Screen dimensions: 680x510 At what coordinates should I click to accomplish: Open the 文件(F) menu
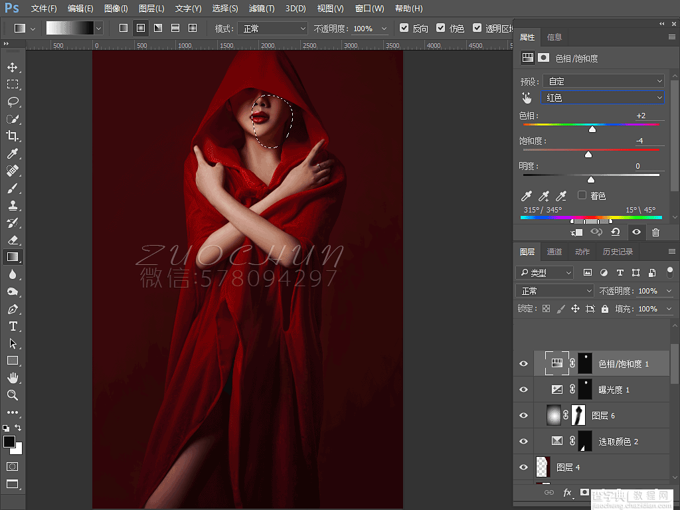[44, 9]
